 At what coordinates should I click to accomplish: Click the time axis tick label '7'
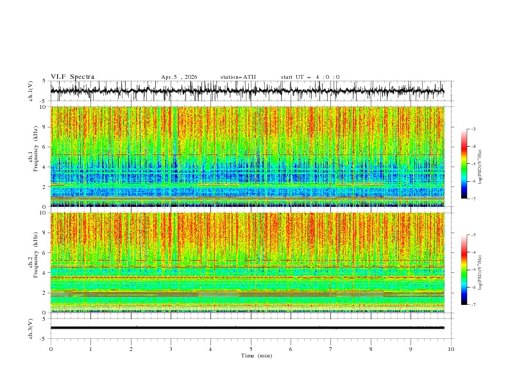tap(331, 349)
